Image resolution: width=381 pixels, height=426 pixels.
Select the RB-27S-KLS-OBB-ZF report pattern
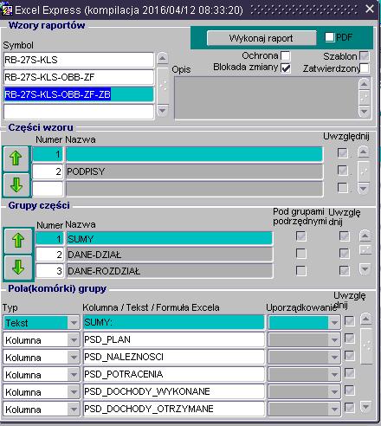[79, 77]
